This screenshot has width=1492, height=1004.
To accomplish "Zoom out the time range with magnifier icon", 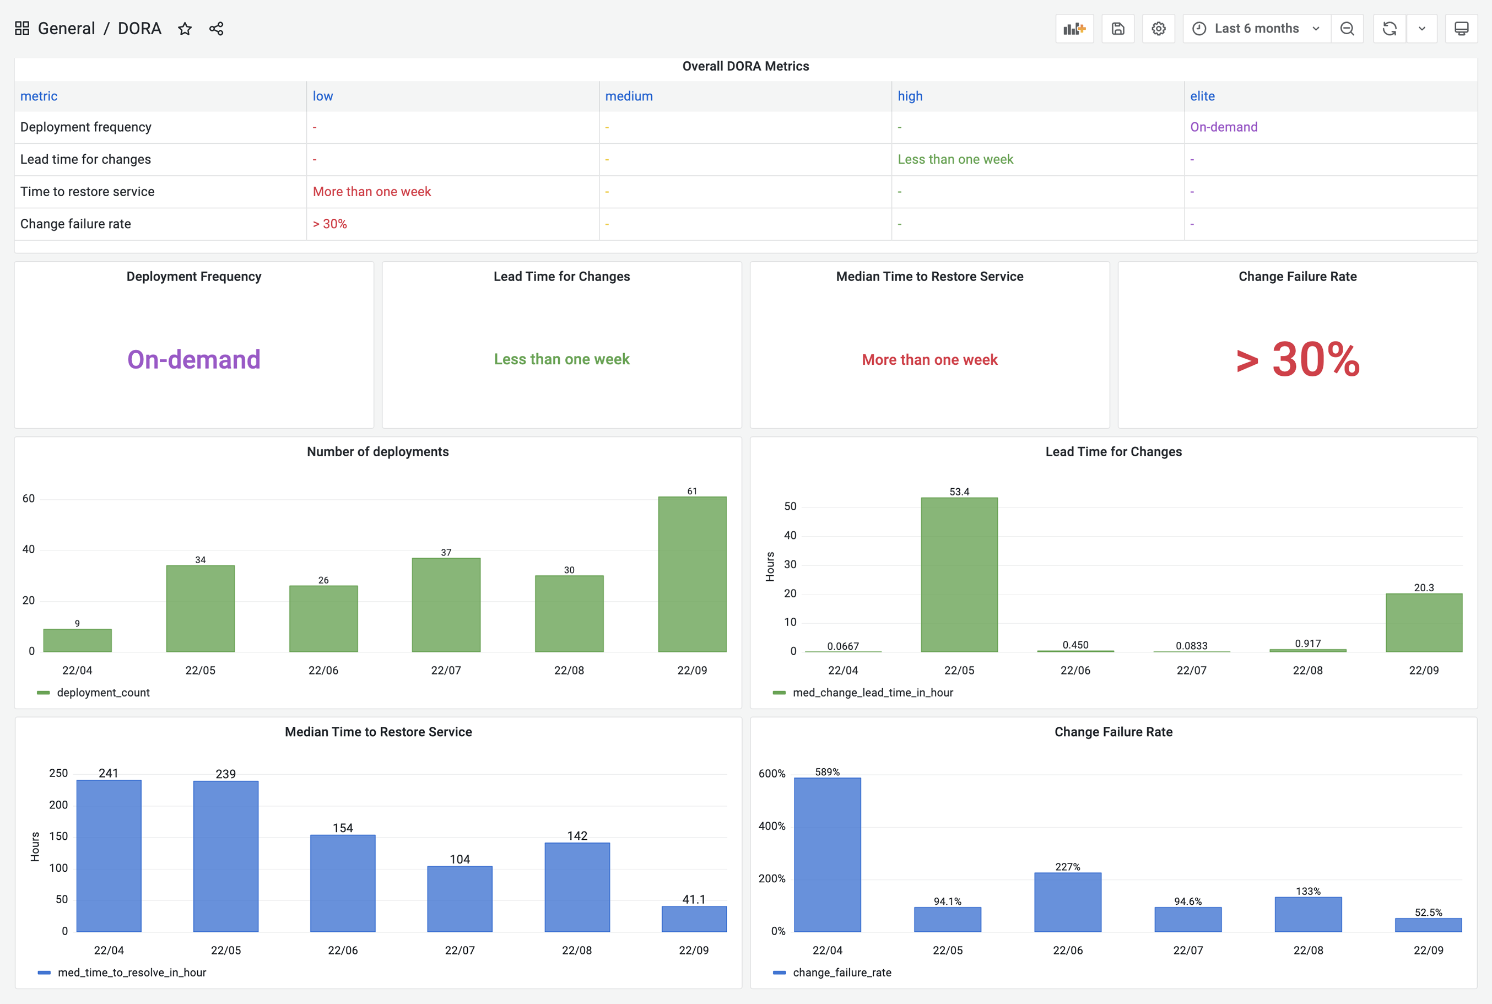I will point(1347,28).
